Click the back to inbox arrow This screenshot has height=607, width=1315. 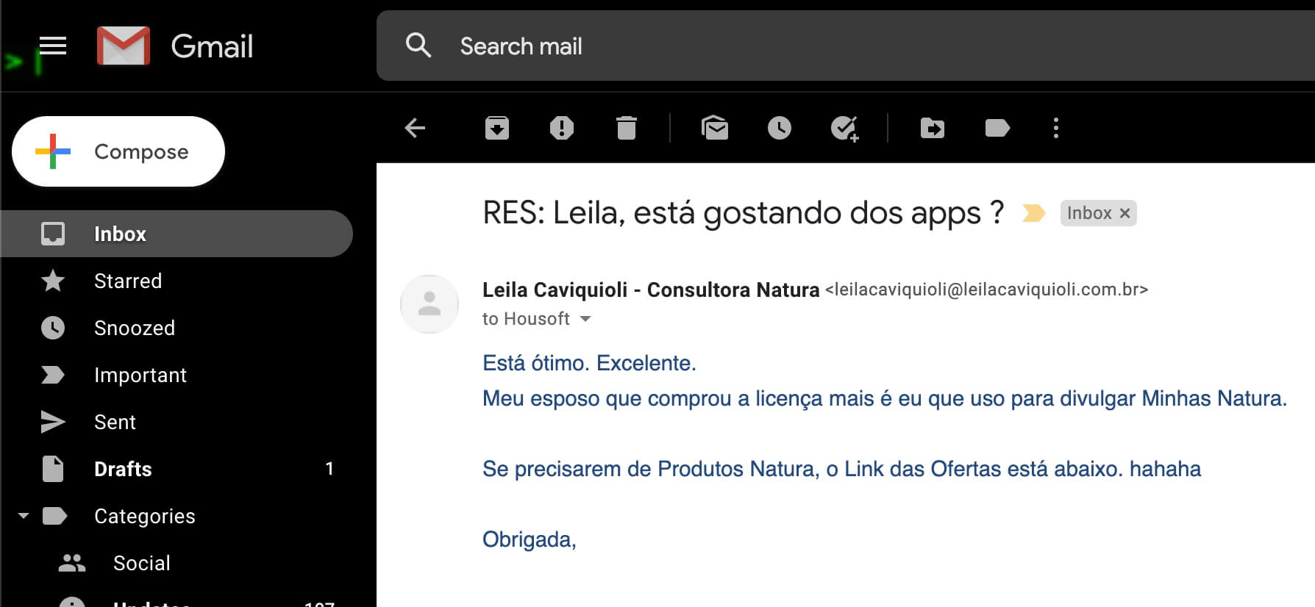point(416,128)
